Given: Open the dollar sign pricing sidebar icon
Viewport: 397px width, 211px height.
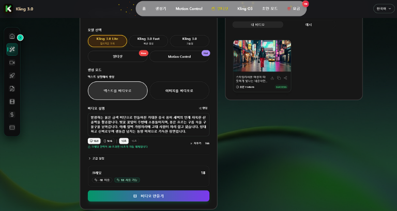Looking at the screenshot, I should tap(12, 115).
